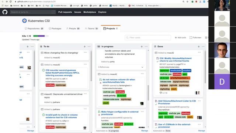The image size is (236, 133).
Task: Open PR Make fstype configurable in external provisioner
Action: pyautogui.click(x=120, y=113)
